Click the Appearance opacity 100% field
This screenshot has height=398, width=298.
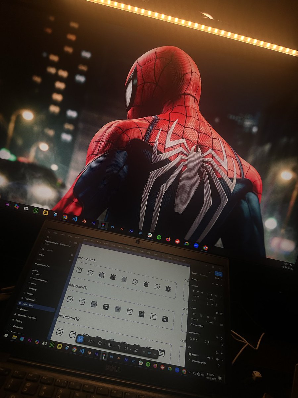194,339
